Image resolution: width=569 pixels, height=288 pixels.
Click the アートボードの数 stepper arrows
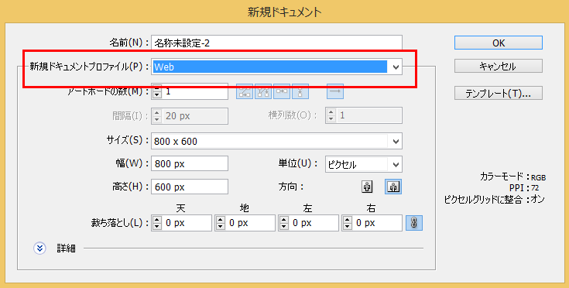tap(156, 91)
